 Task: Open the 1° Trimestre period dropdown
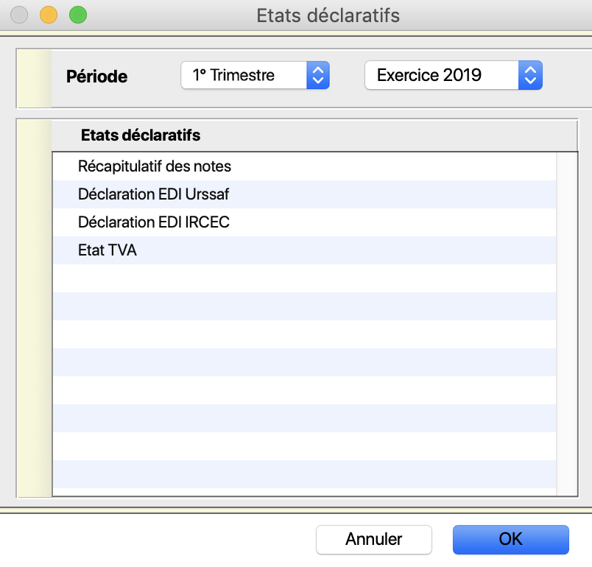click(x=256, y=75)
